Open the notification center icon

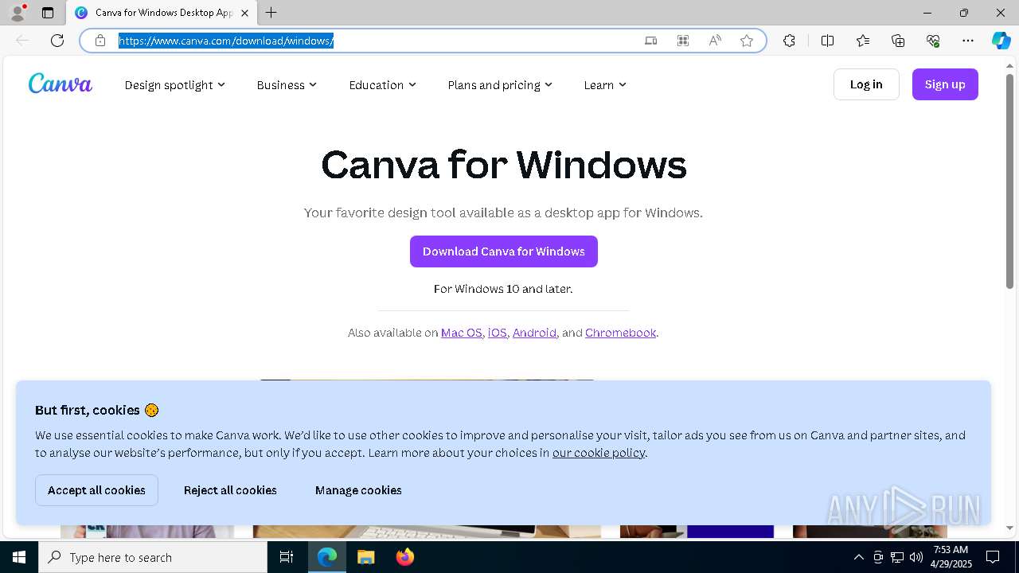coord(993,557)
